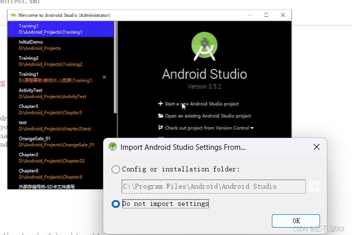
Task: Open the Chapter5 recent project
Action: point(60,109)
